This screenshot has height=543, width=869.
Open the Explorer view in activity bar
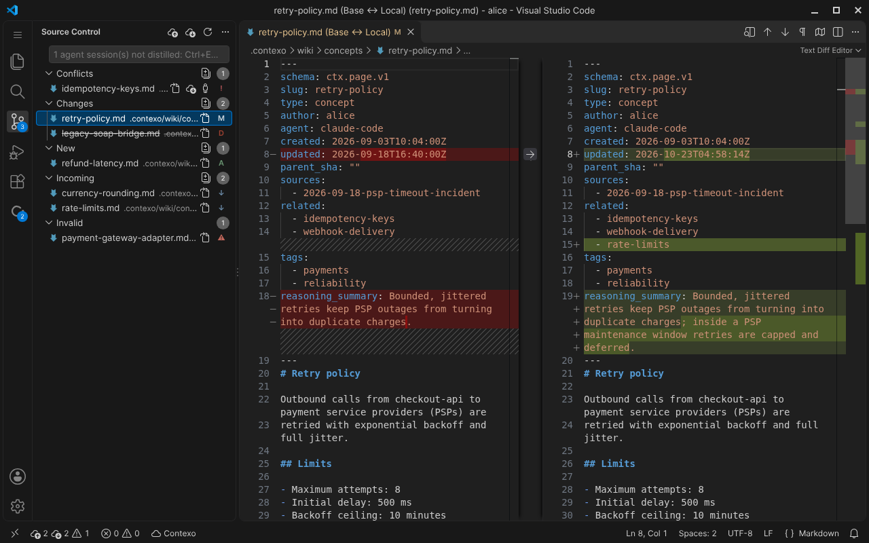(18, 62)
